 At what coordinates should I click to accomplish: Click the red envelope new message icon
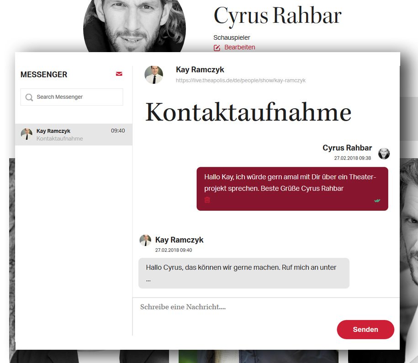[119, 74]
